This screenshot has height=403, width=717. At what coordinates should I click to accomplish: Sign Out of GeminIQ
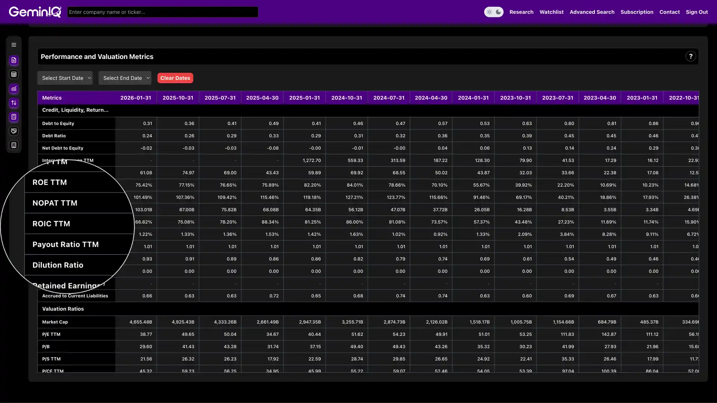697,12
